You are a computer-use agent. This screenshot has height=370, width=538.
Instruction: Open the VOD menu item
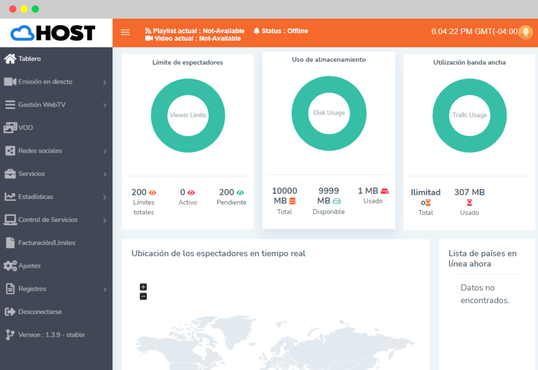pyautogui.click(x=56, y=127)
